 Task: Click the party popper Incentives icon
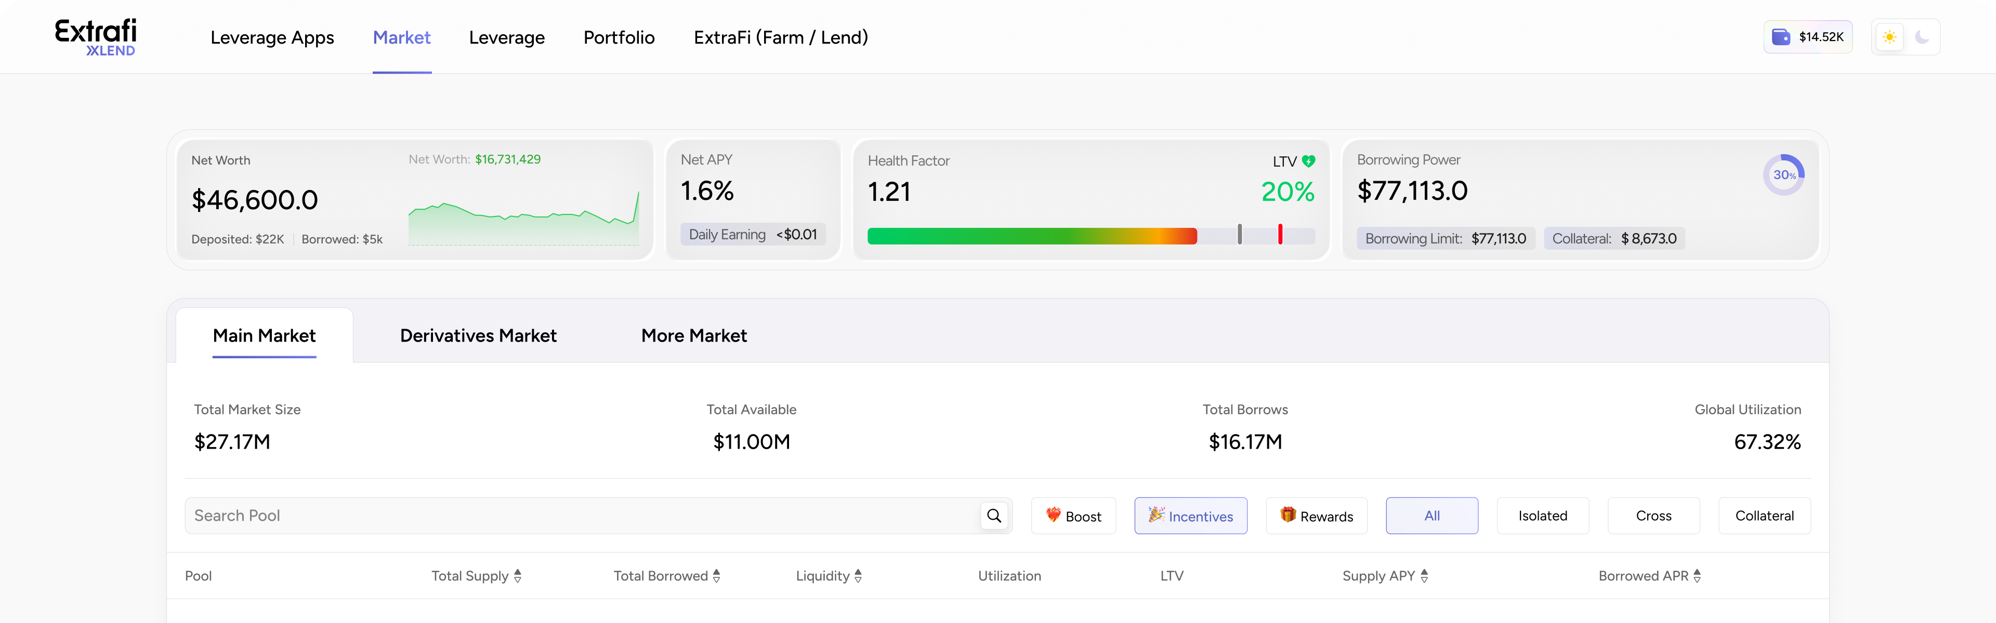[1156, 514]
